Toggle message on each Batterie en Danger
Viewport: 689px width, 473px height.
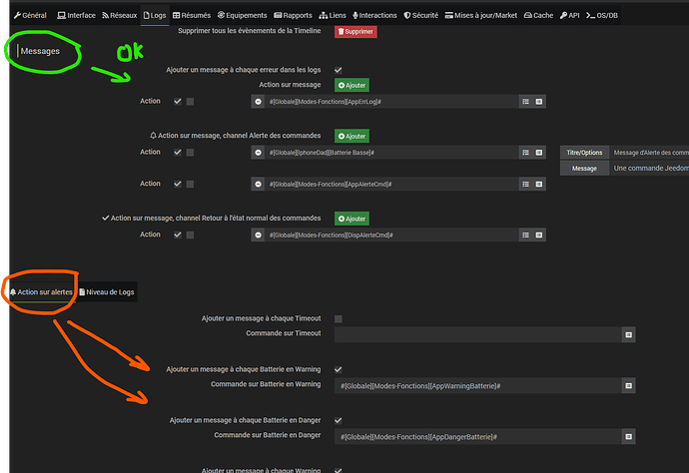pos(338,421)
